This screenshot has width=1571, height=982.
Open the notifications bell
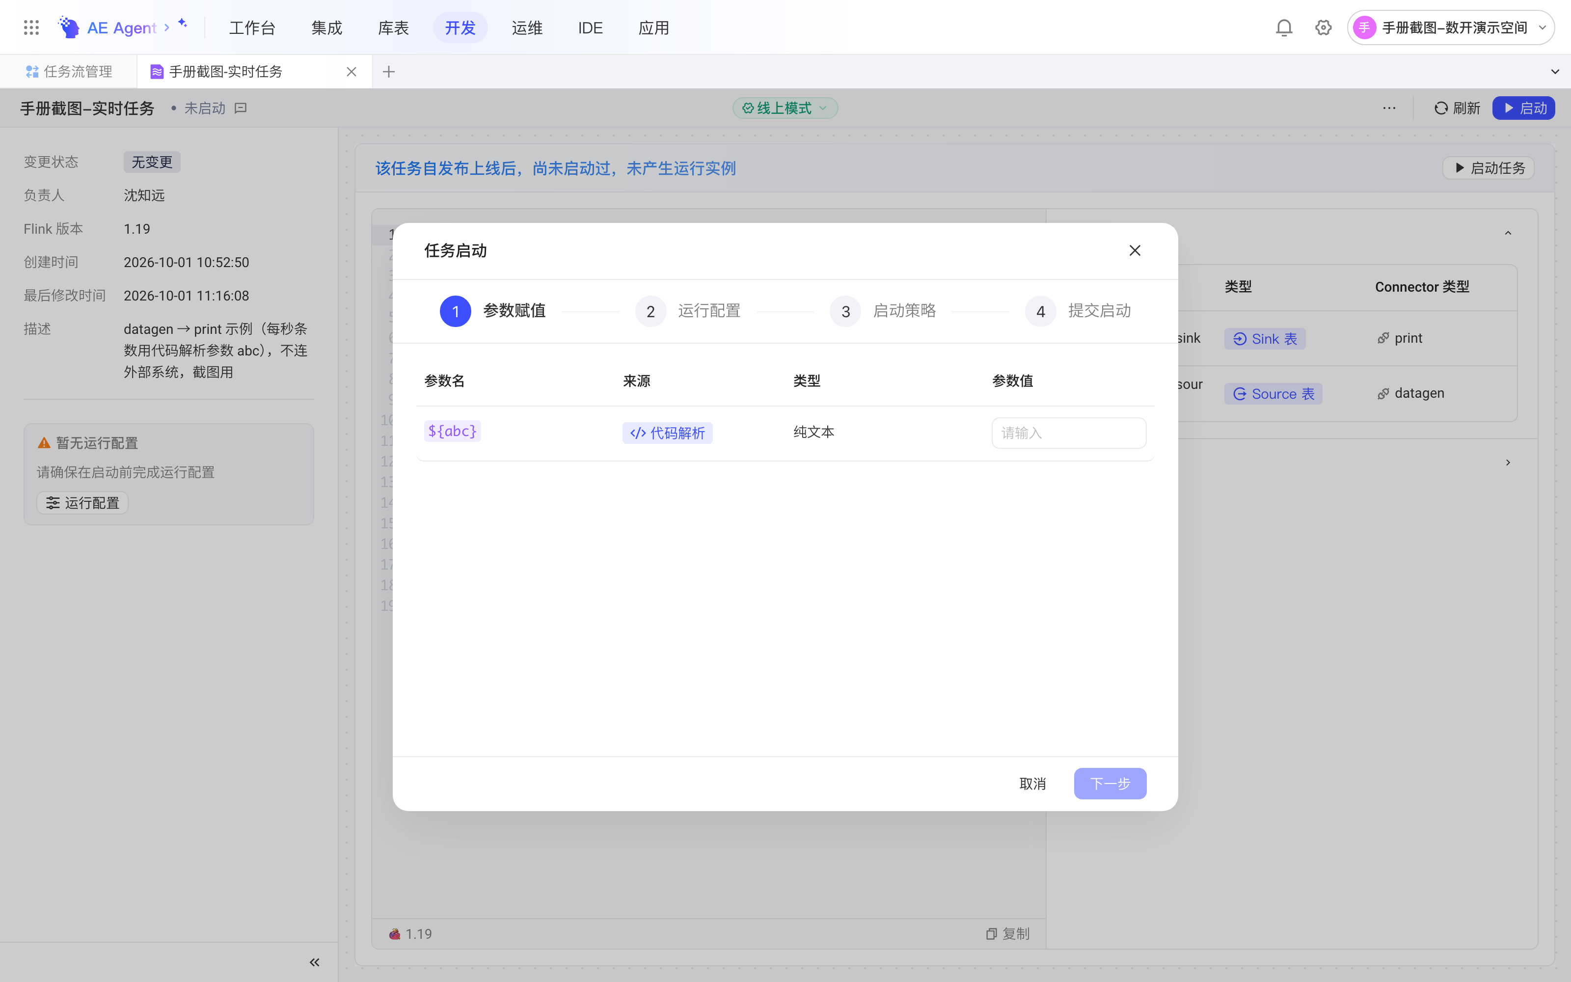(1283, 27)
